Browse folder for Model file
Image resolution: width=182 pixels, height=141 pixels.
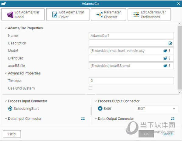pyautogui.click(x=165, y=51)
